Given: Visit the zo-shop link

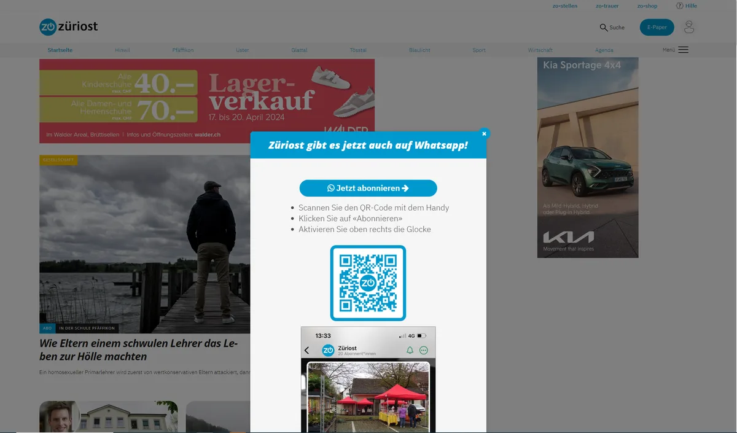Looking at the screenshot, I should pyautogui.click(x=647, y=6).
